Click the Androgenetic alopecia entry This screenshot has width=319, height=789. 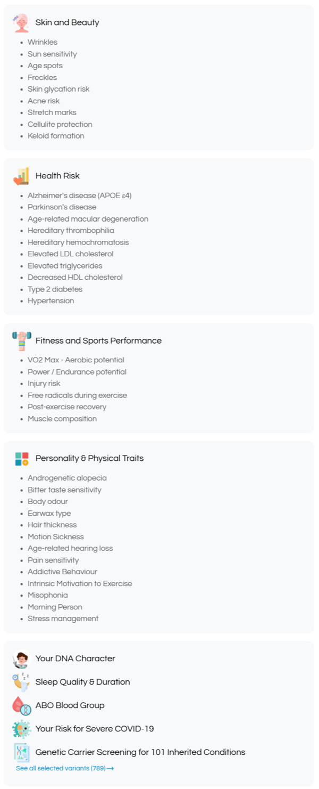[67, 478]
